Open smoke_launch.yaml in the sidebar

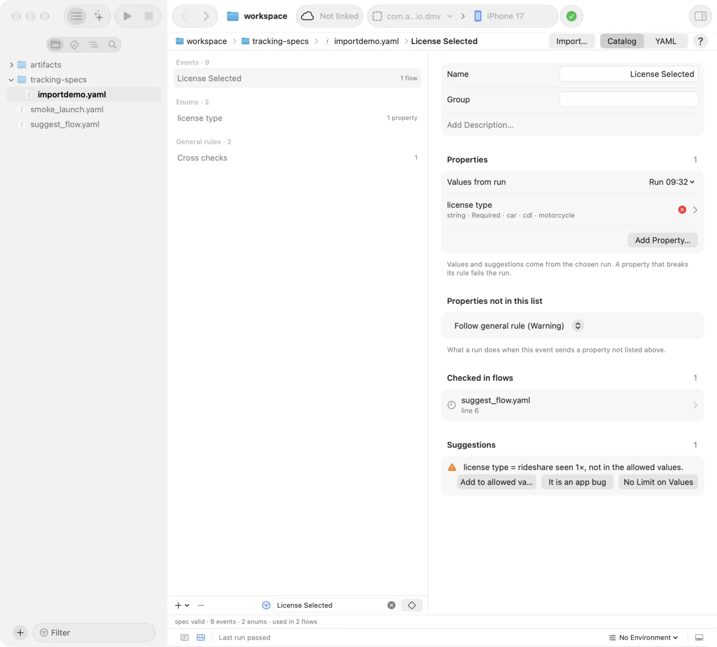tap(67, 109)
